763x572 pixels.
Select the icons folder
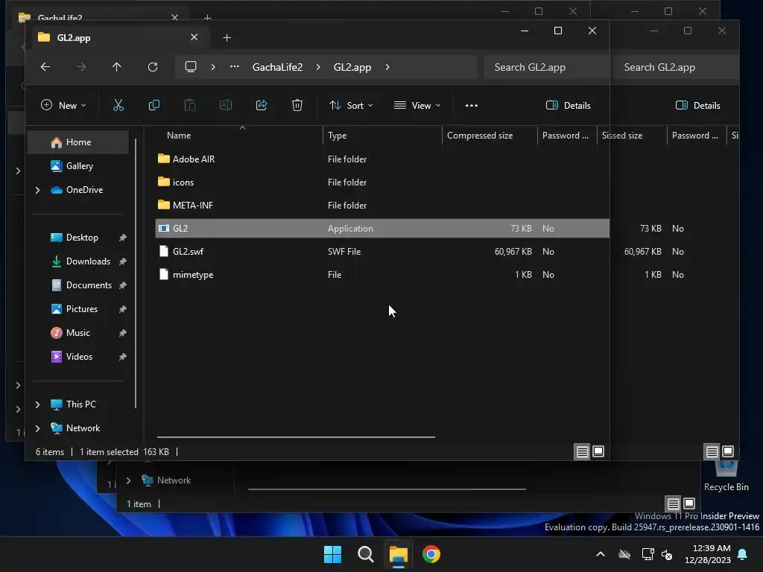coord(382,182)
